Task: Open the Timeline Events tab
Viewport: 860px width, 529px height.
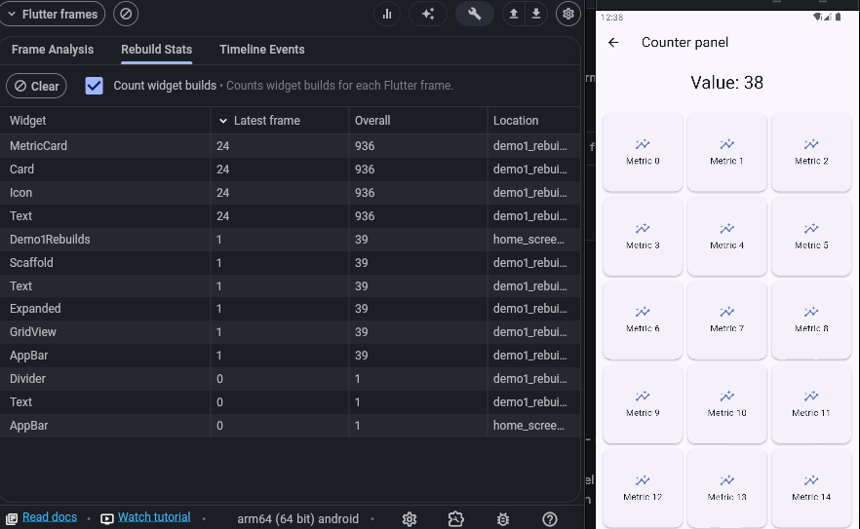Action: [261, 50]
